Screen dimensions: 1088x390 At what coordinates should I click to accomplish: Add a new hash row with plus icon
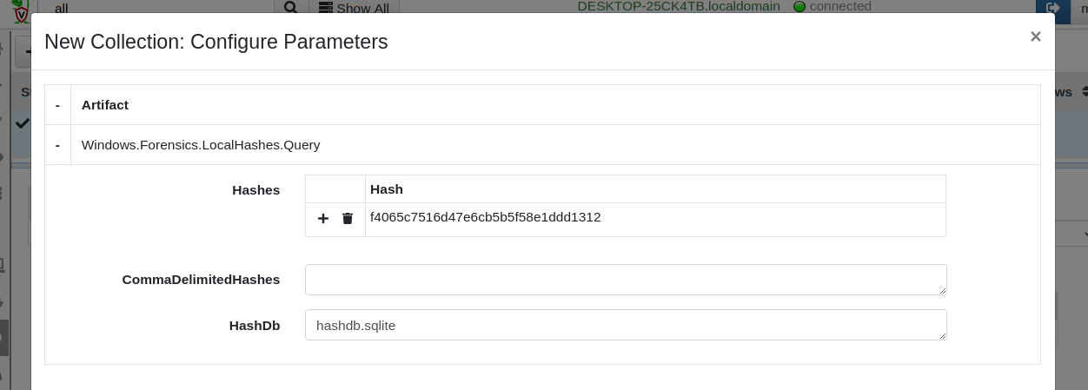tap(323, 219)
